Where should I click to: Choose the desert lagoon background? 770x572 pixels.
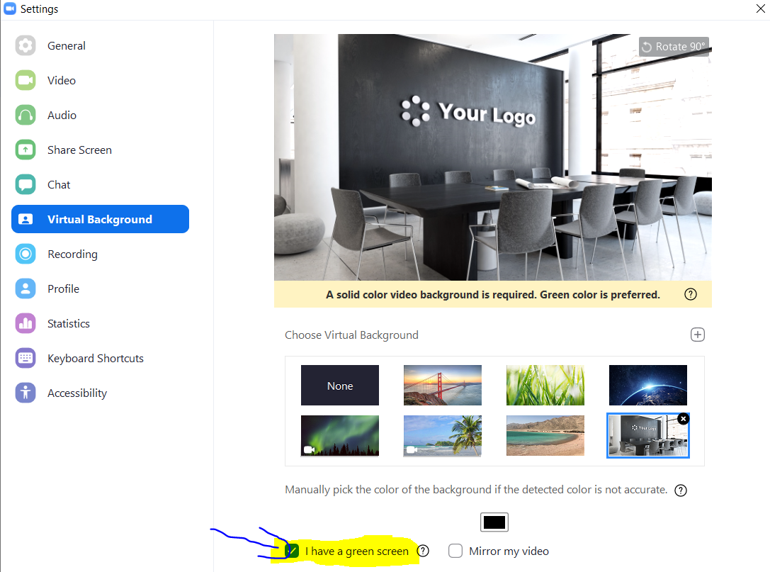click(545, 435)
